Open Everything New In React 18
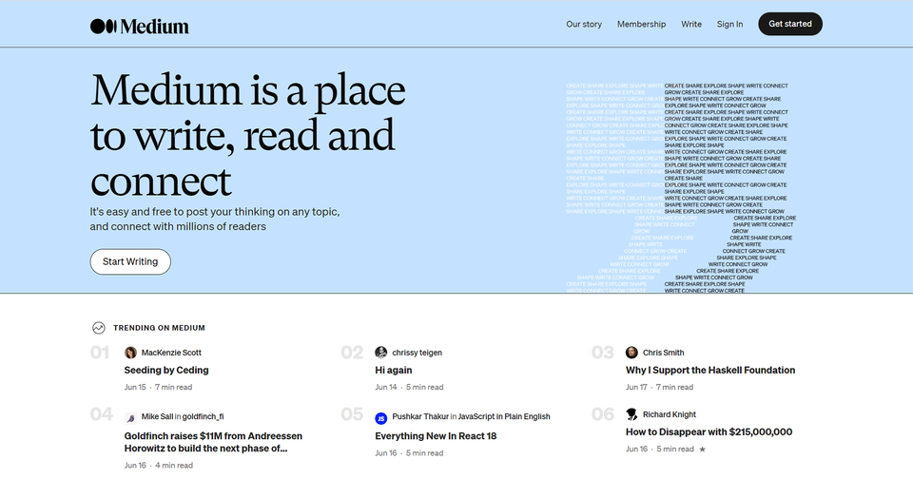 point(436,436)
